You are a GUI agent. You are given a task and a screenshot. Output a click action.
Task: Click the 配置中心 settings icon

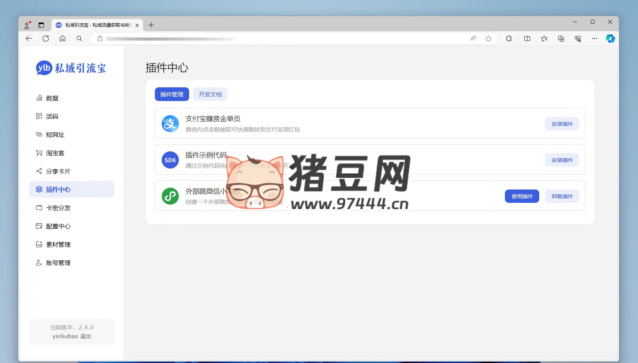[x=39, y=226]
